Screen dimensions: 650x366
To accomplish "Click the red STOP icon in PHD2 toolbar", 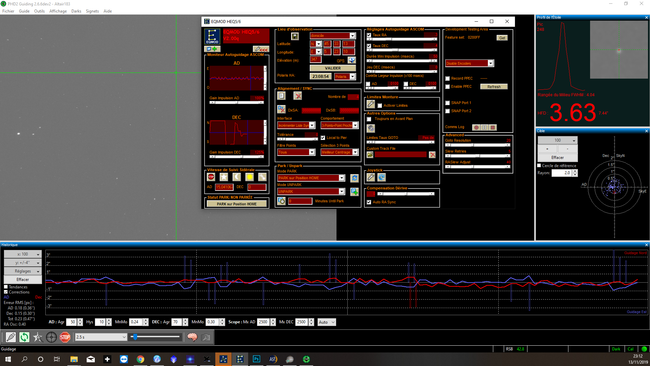I will click(x=65, y=337).
